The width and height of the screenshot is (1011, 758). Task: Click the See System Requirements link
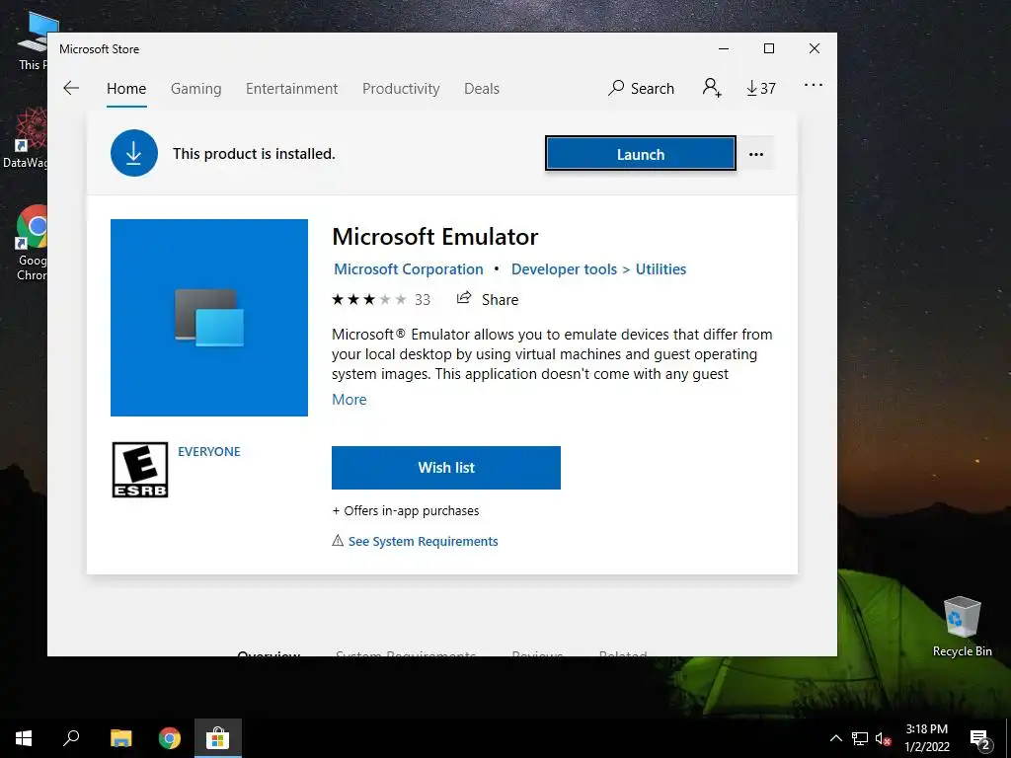423,542
